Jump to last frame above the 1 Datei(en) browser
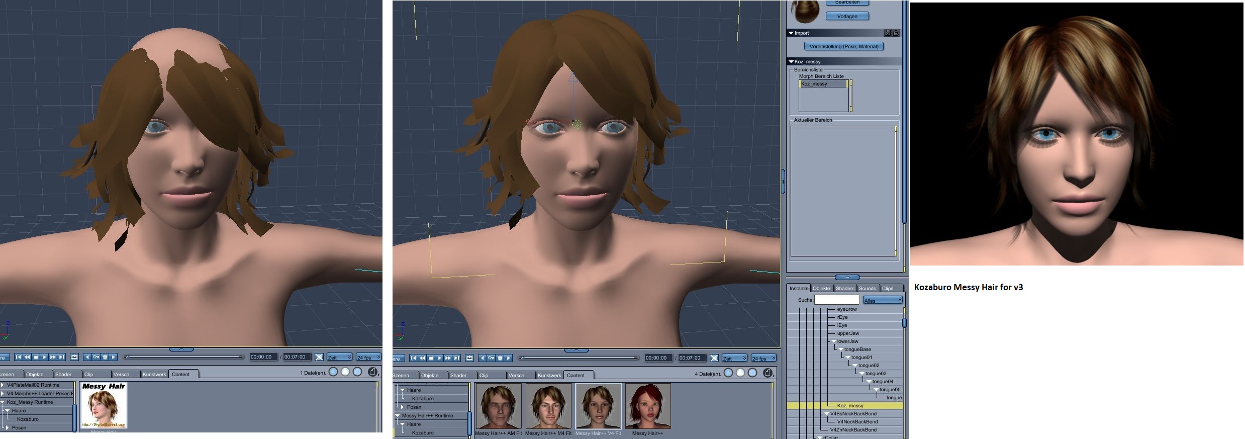1245x439 pixels. 61,357
